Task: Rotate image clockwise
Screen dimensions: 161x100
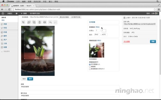Action: click(34, 22)
